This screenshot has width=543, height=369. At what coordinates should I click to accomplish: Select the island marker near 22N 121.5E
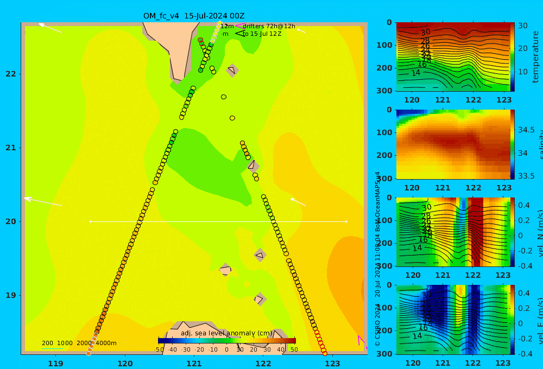232,71
